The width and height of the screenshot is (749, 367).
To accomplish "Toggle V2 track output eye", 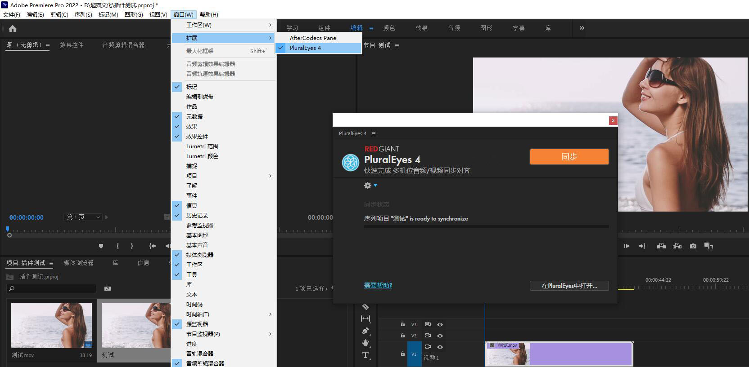I will pos(440,336).
